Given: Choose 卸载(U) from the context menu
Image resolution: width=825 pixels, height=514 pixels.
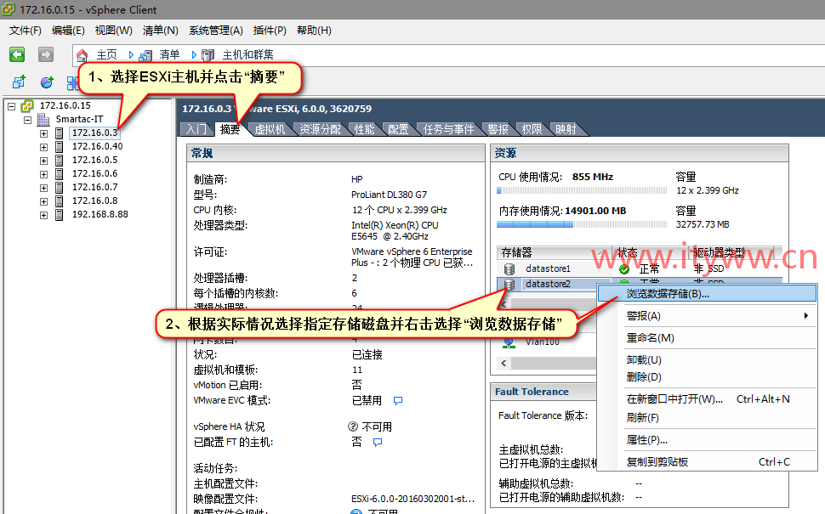Looking at the screenshot, I should coord(707,360).
